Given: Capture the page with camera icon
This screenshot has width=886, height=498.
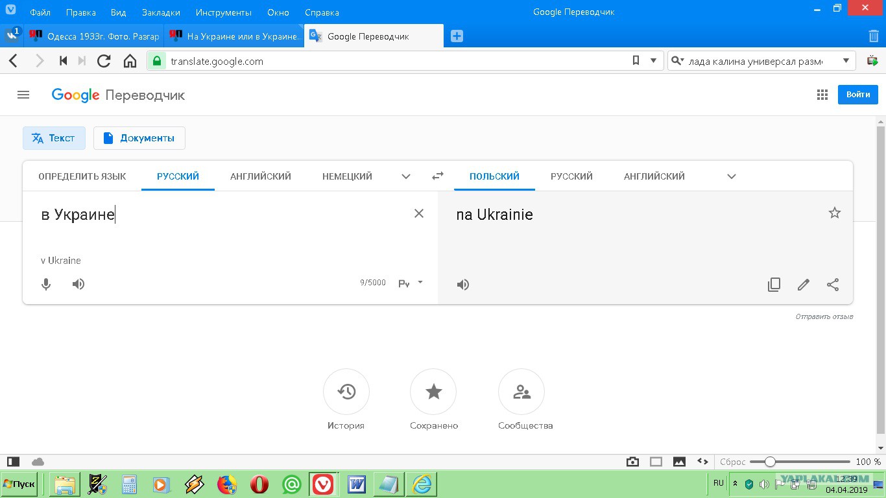Looking at the screenshot, I should point(632,462).
